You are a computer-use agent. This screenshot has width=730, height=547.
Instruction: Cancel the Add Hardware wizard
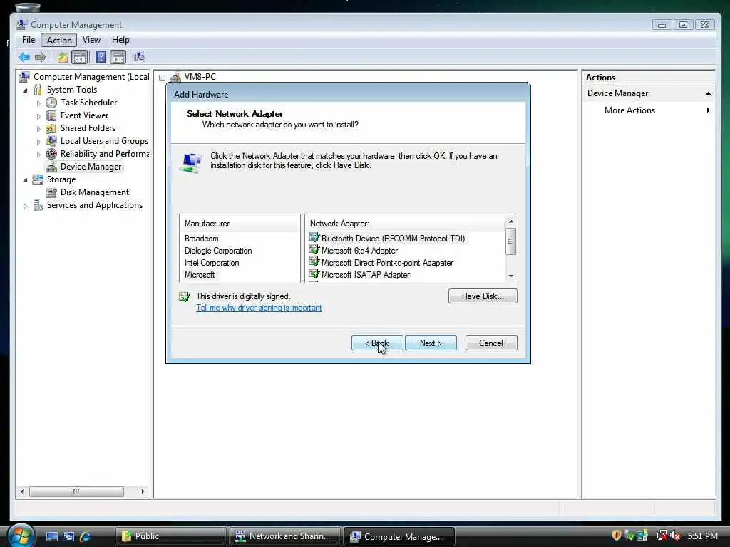point(491,343)
